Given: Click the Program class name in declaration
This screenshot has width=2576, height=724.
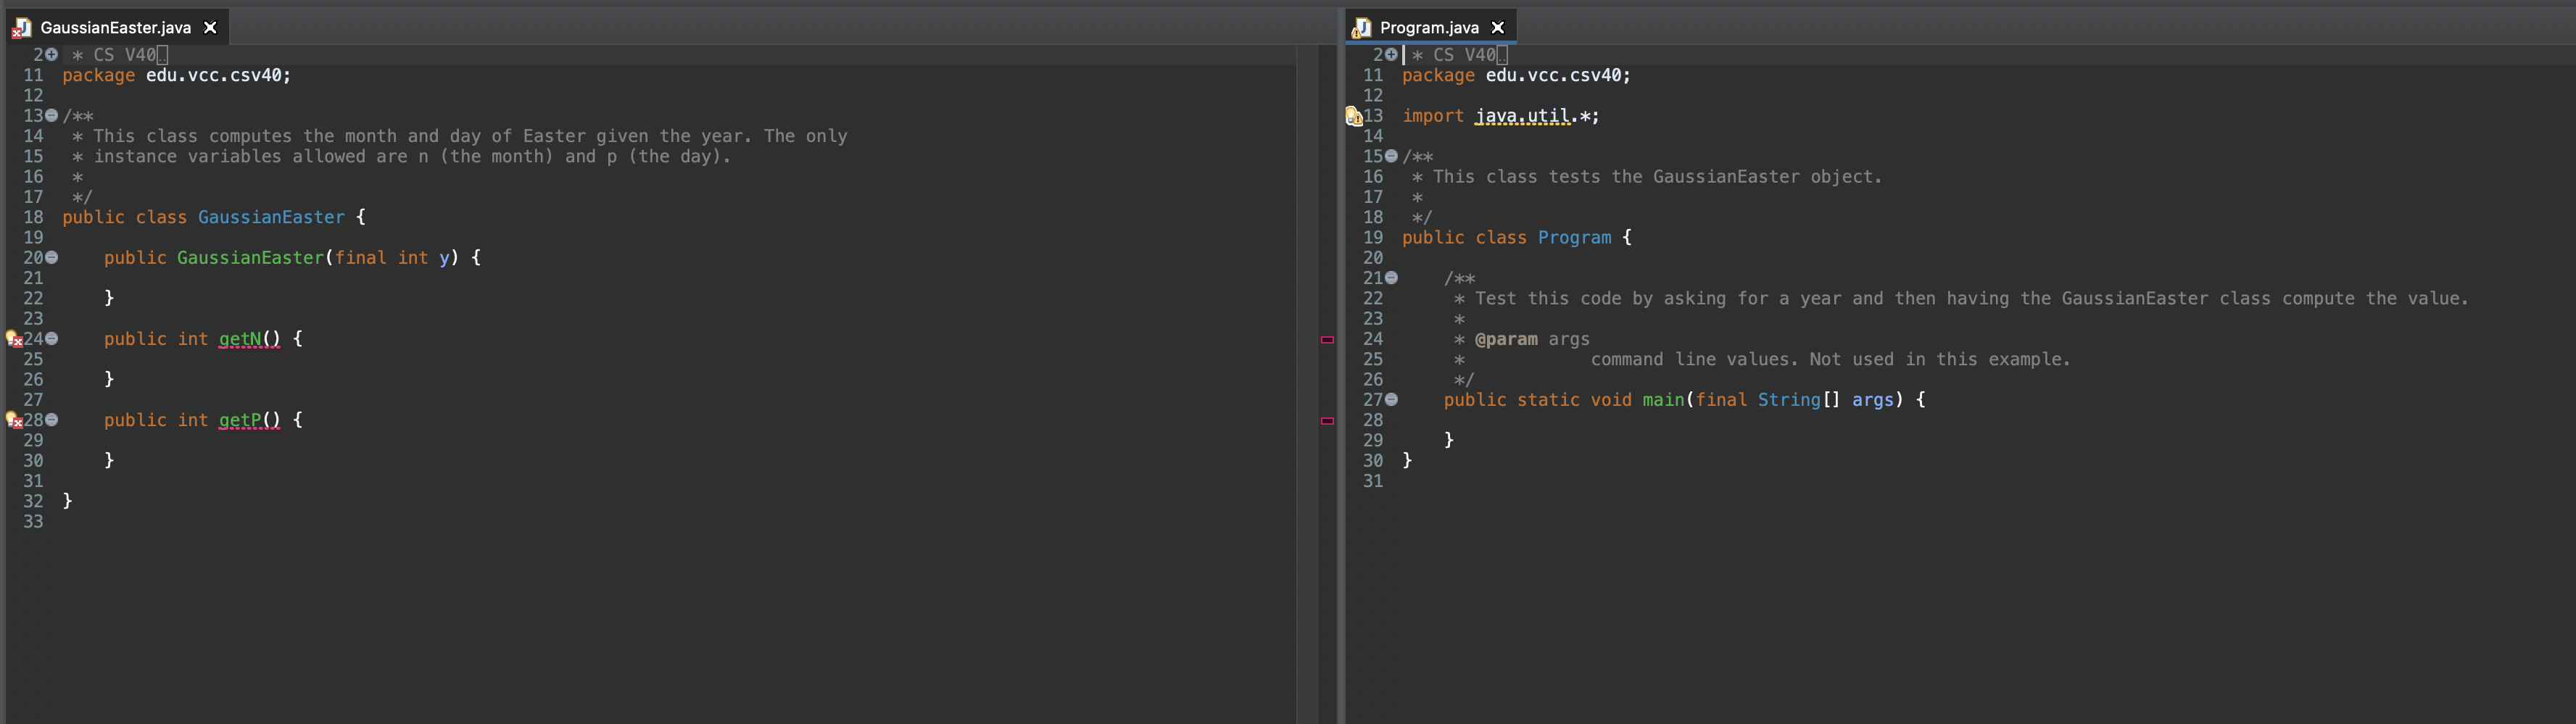Looking at the screenshot, I should [x=1574, y=238].
